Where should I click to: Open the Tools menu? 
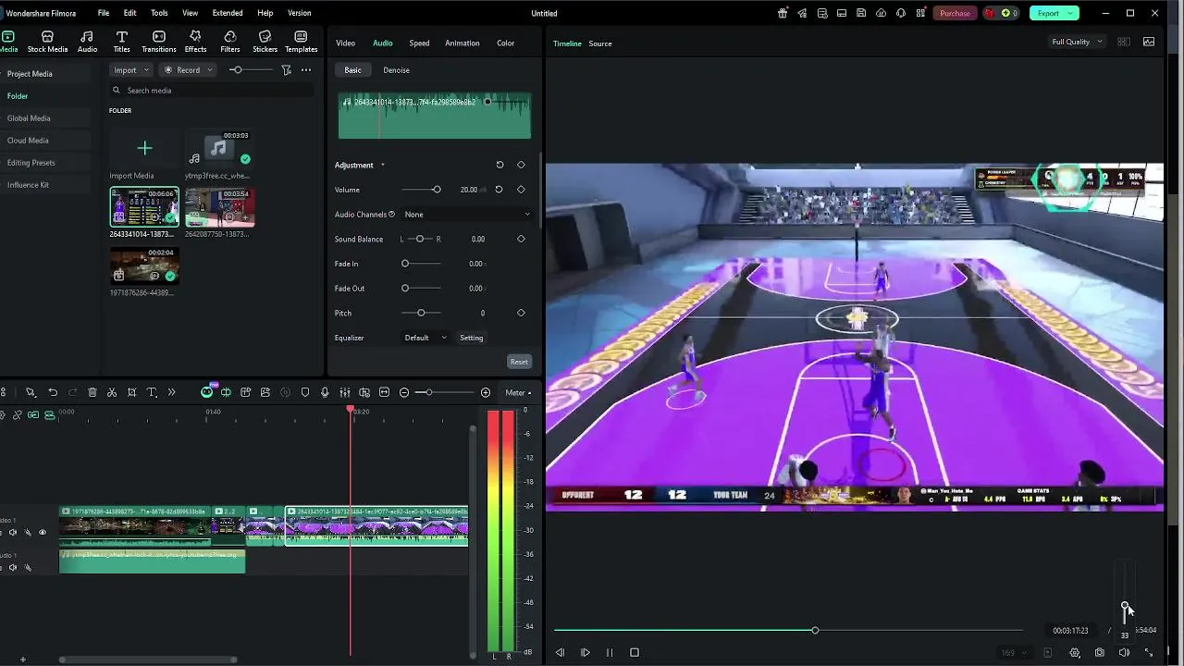pyautogui.click(x=159, y=13)
